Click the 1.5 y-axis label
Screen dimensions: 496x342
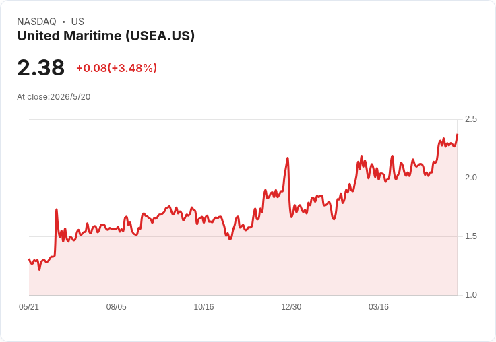point(470,236)
